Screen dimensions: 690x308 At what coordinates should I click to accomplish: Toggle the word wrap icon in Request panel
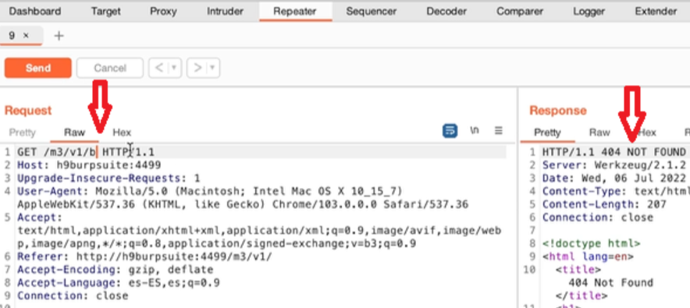(450, 130)
